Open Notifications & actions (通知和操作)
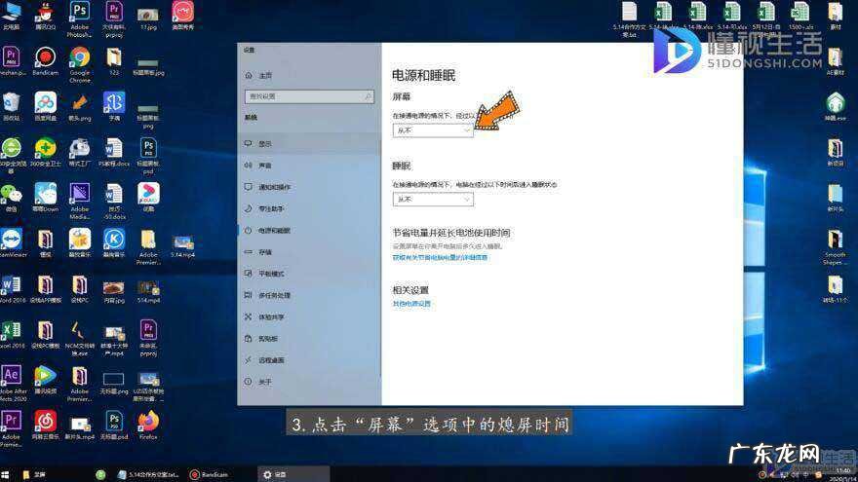 309,187
